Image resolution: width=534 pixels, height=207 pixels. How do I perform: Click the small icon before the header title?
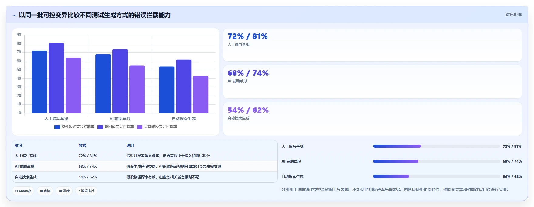tap(14, 15)
